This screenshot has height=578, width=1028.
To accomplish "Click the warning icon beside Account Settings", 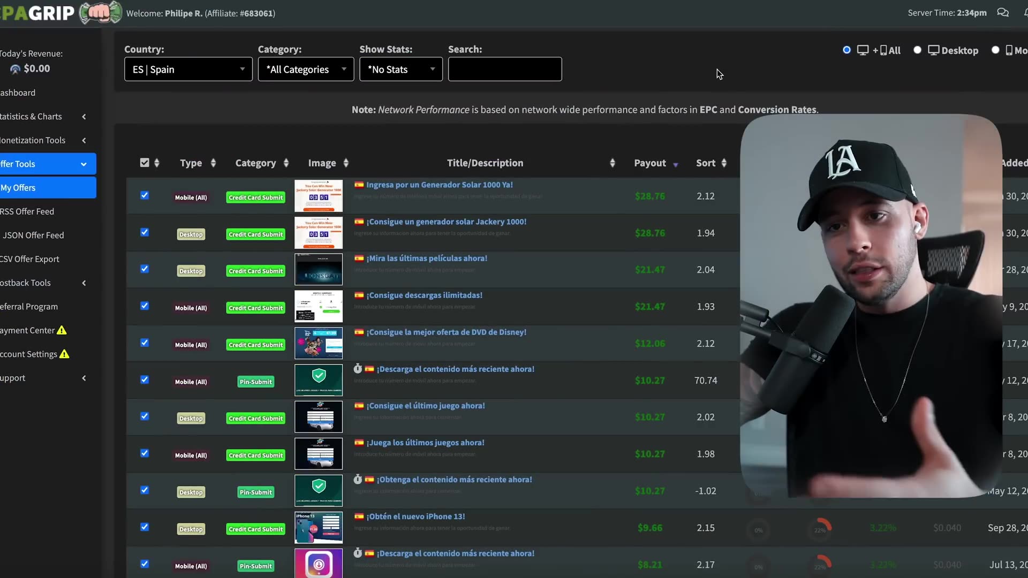I will [64, 354].
